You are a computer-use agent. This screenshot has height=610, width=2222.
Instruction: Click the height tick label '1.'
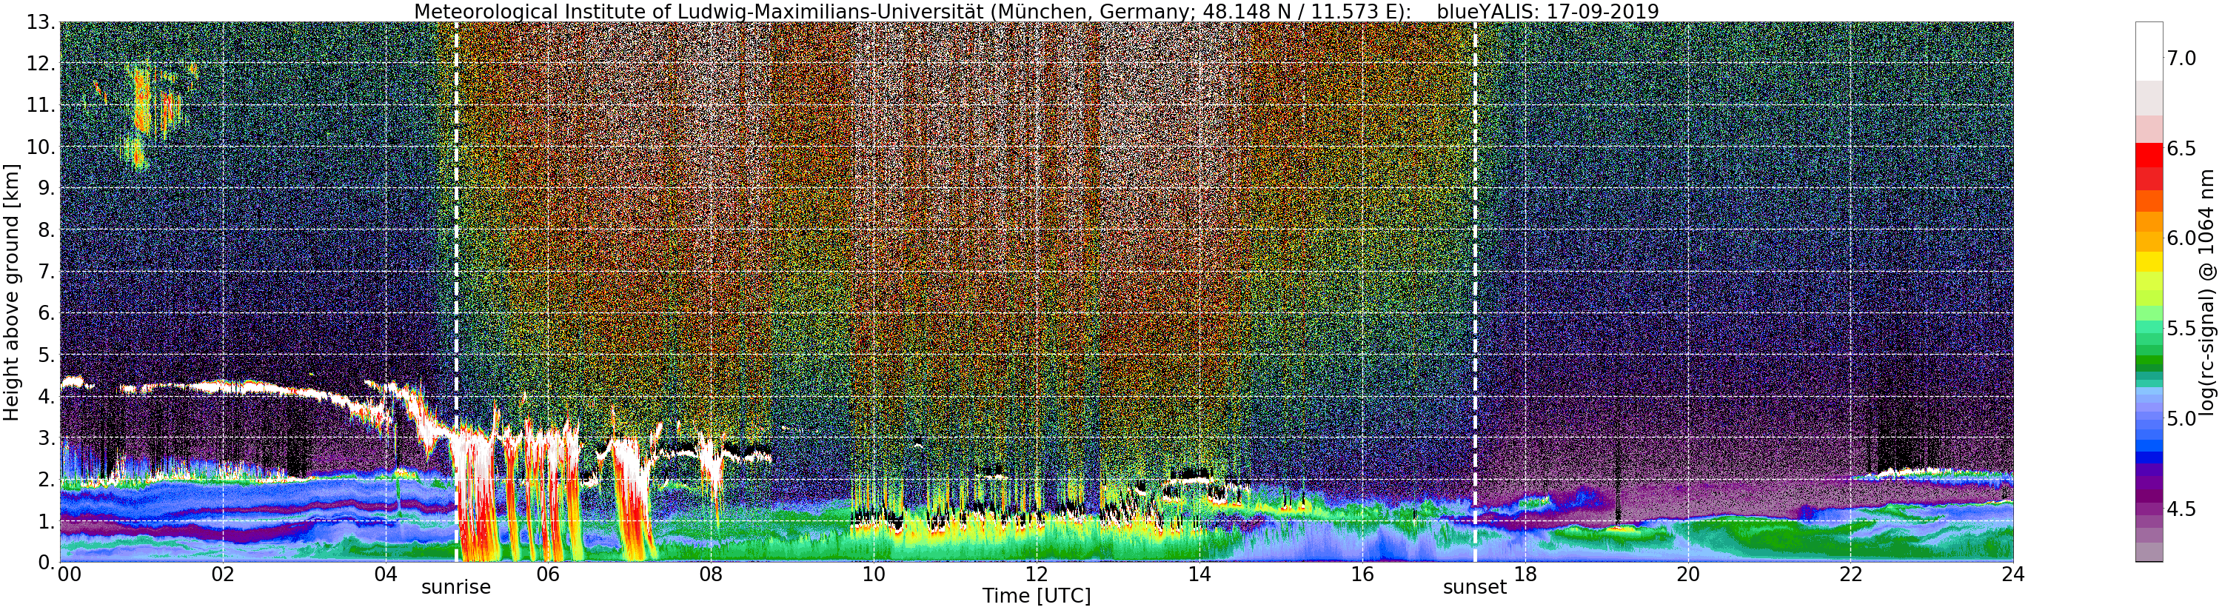[x=47, y=521]
